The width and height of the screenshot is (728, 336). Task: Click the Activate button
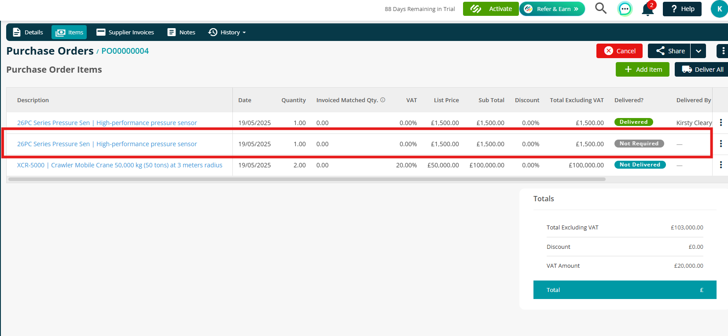point(491,9)
